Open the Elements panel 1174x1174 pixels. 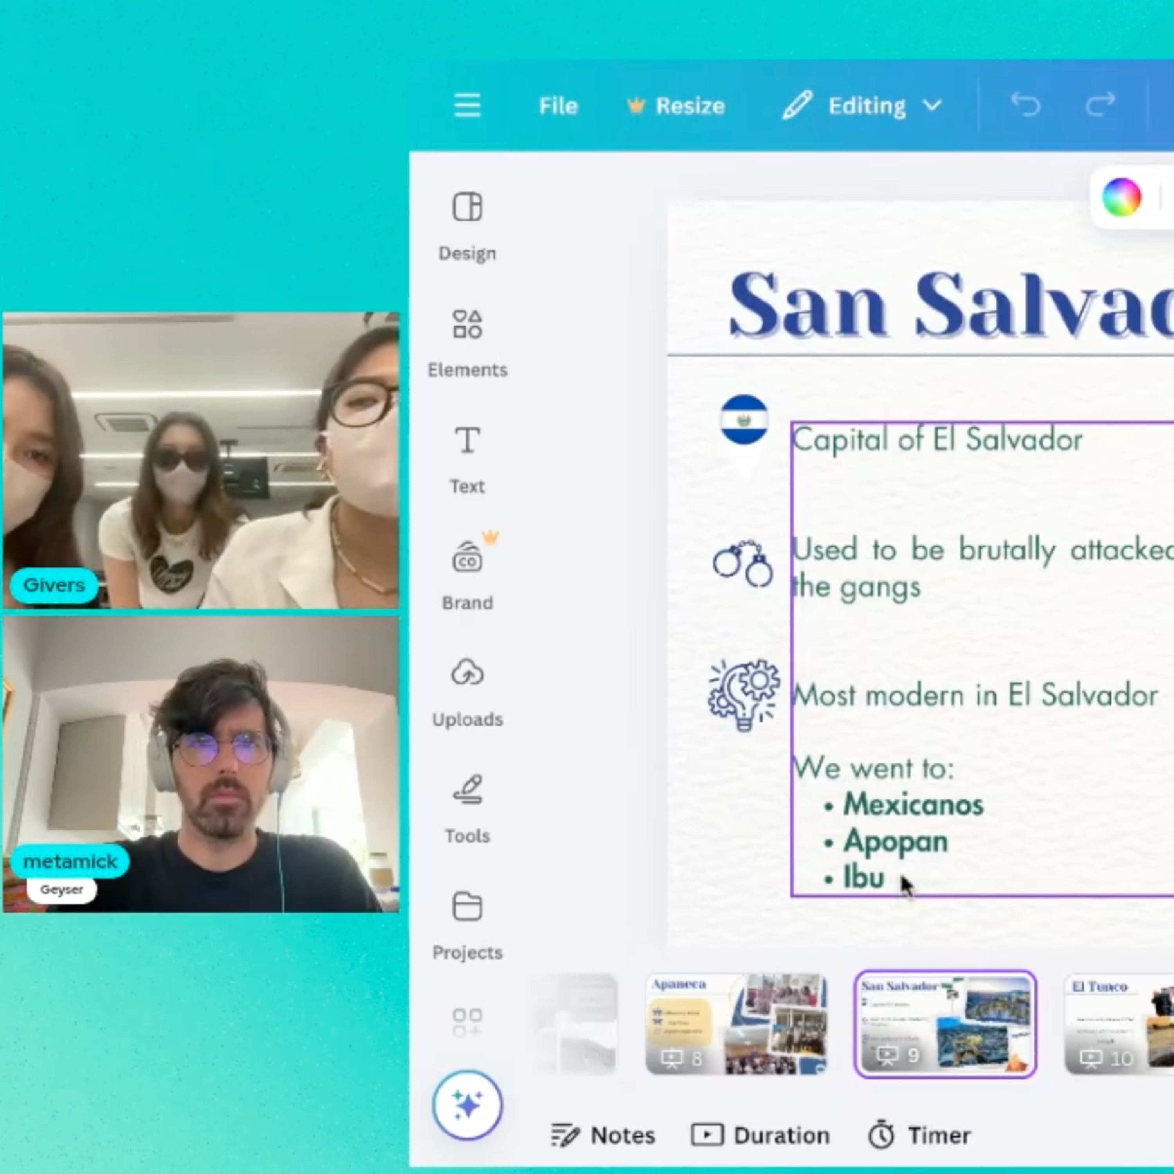click(x=467, y=342)
